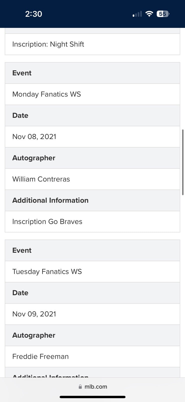Tap the 2:30 clock in status bar
The height and width of the screenshot is (402, 185).
pyautogui.click(x=34, y=14)
